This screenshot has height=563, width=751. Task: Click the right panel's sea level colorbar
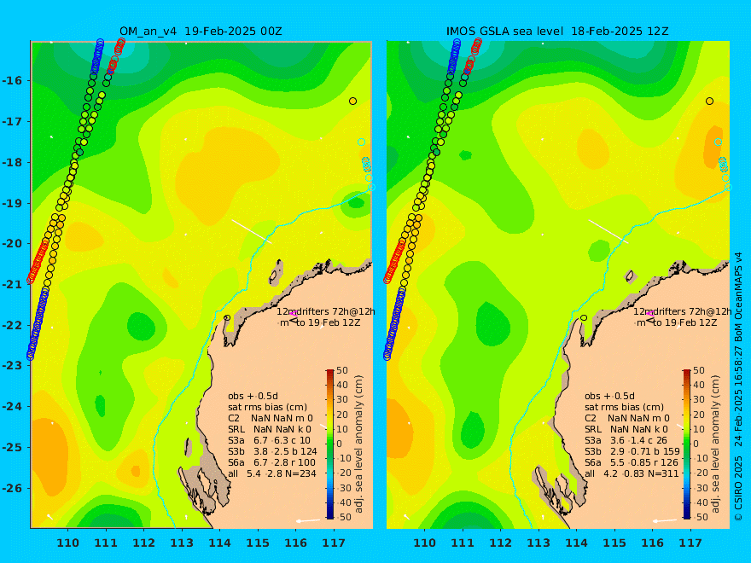687,444
